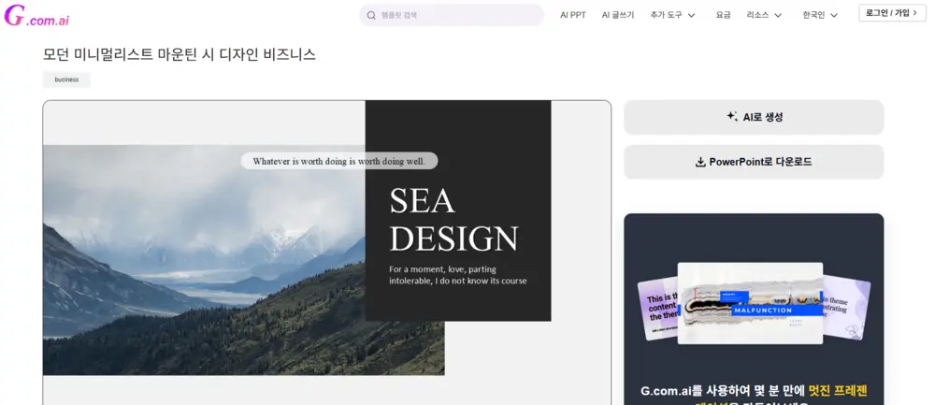The width and height of the screenshot is (935, 405).
Task: Open the 리소스 dropdown menu
Action: 764,15
